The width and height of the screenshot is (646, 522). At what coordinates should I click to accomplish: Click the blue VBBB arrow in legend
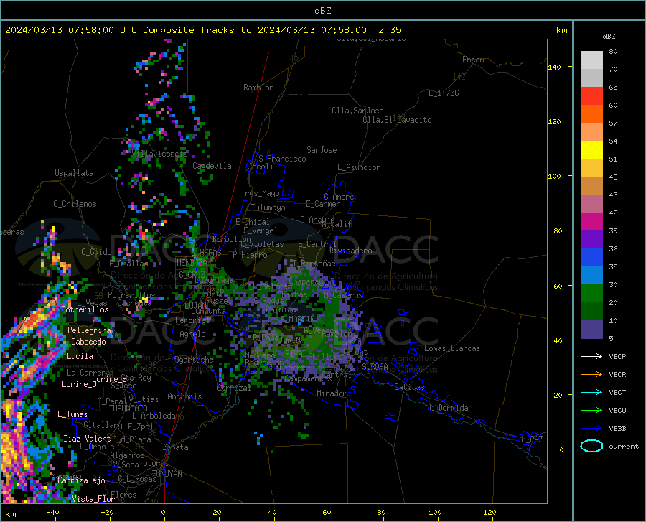click(x=591, y=429)
